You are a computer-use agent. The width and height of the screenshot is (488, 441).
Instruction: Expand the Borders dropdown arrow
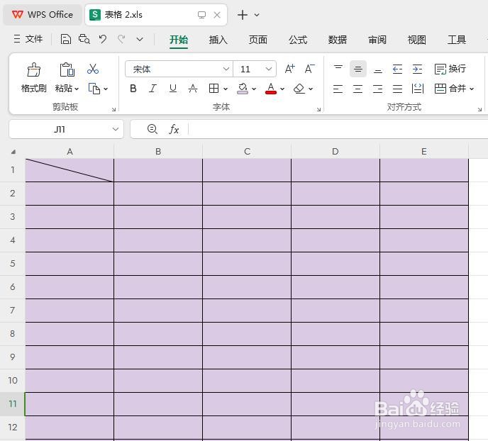click(x=226, y=89)
